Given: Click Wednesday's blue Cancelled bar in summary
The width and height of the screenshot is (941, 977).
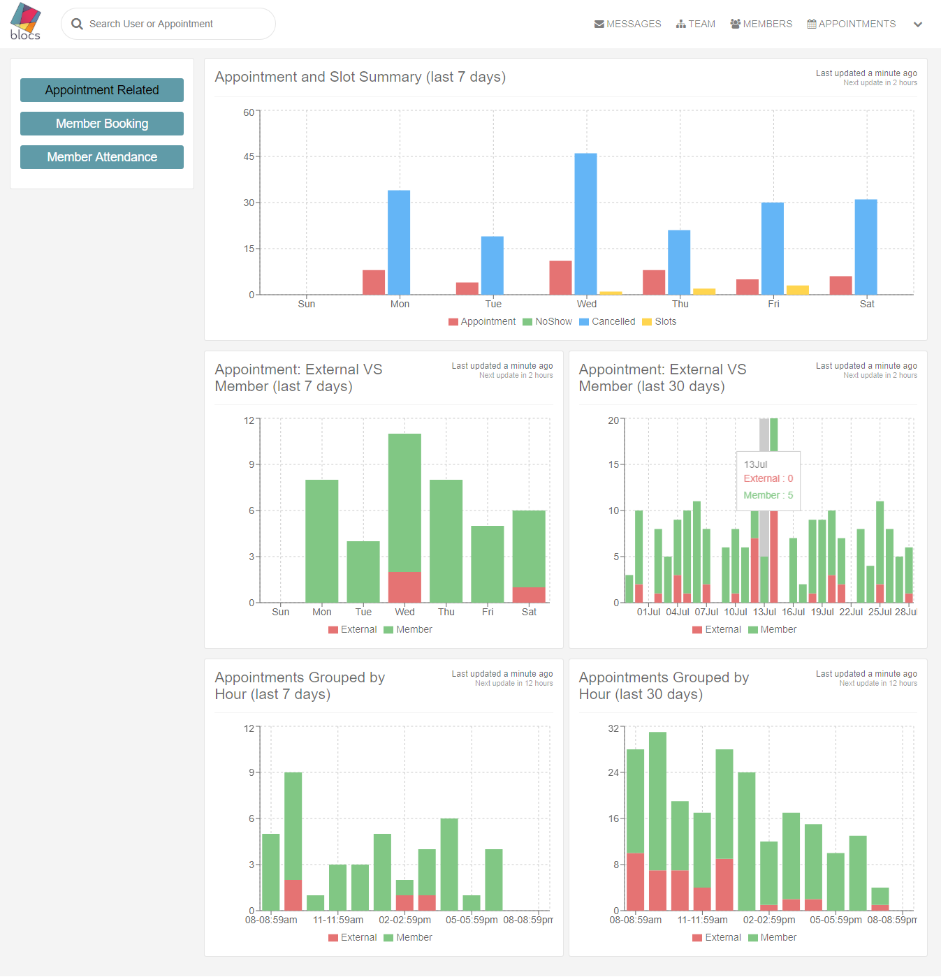Looking at the screenshot, I should click(585, 223).
